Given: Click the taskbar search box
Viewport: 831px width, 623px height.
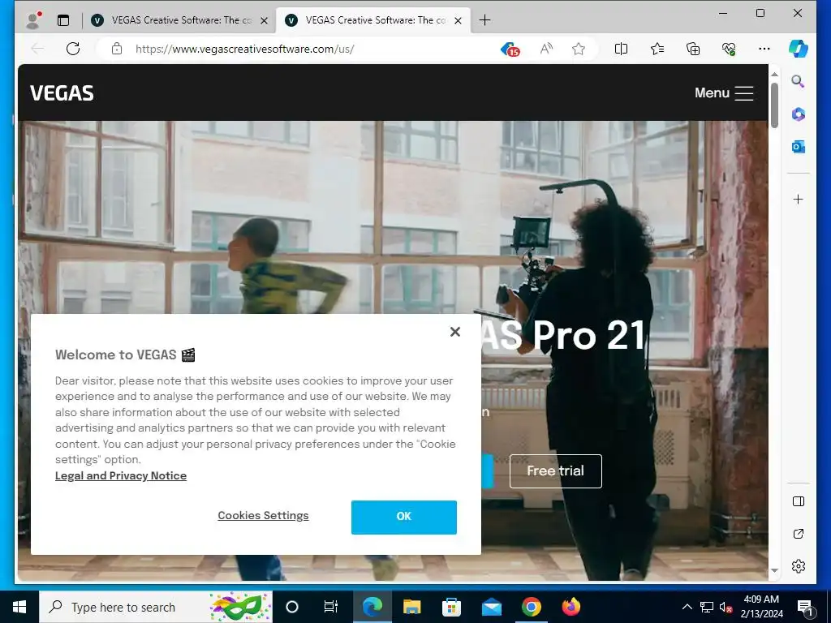Looking at the screenshot, I should coord(156,607).
